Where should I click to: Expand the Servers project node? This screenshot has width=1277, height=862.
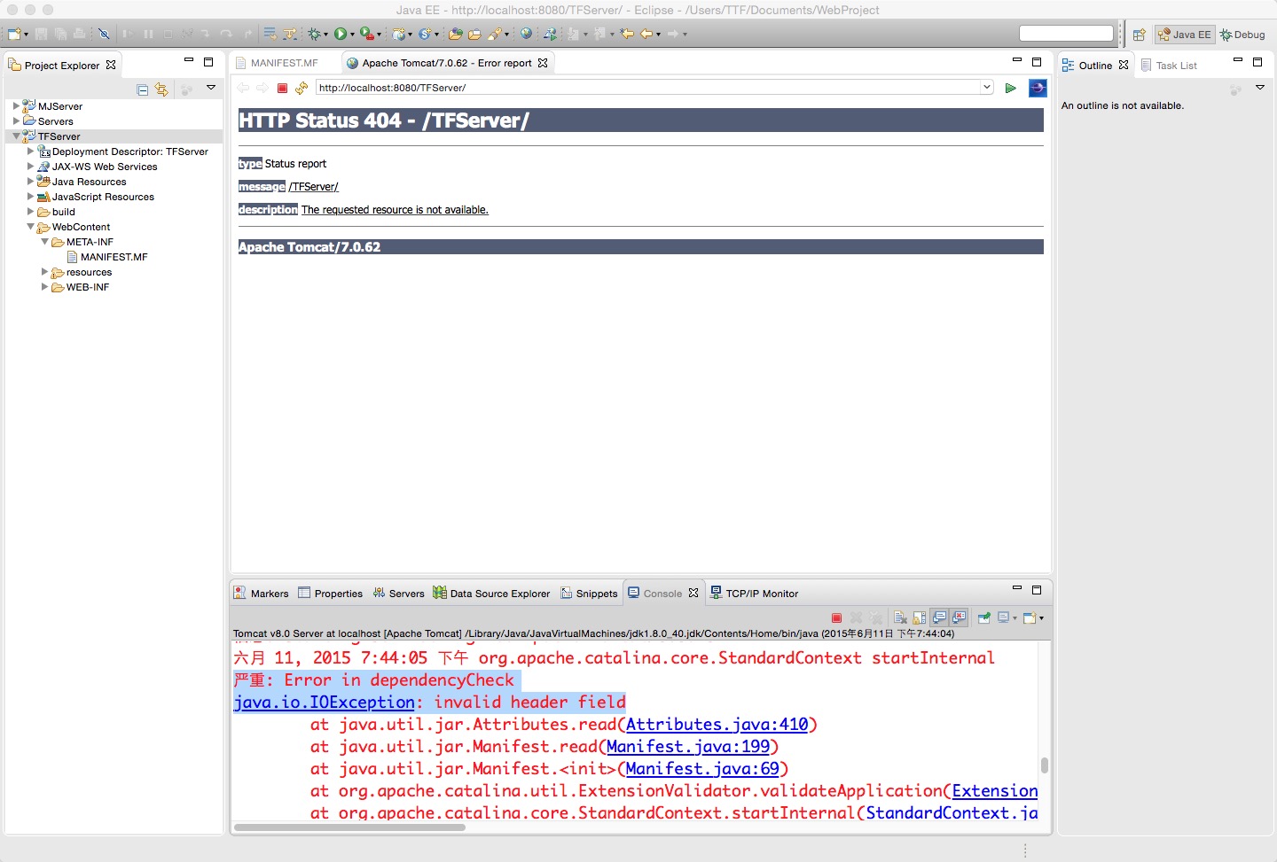tap(16, 121)
